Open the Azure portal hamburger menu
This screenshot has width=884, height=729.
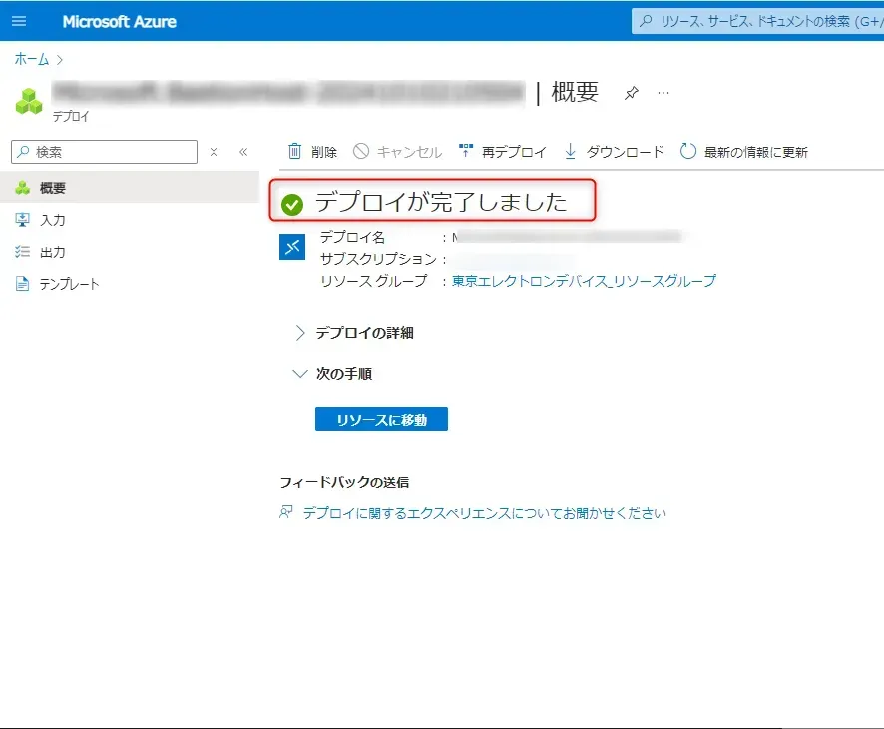click(x=19, y=21)
